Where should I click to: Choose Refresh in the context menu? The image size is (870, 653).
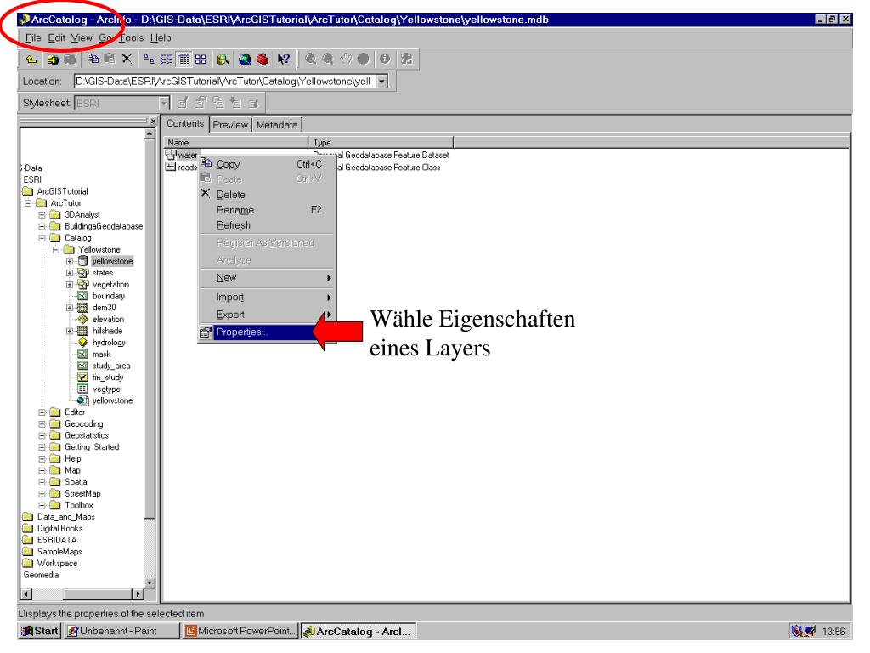pos(268,225)
